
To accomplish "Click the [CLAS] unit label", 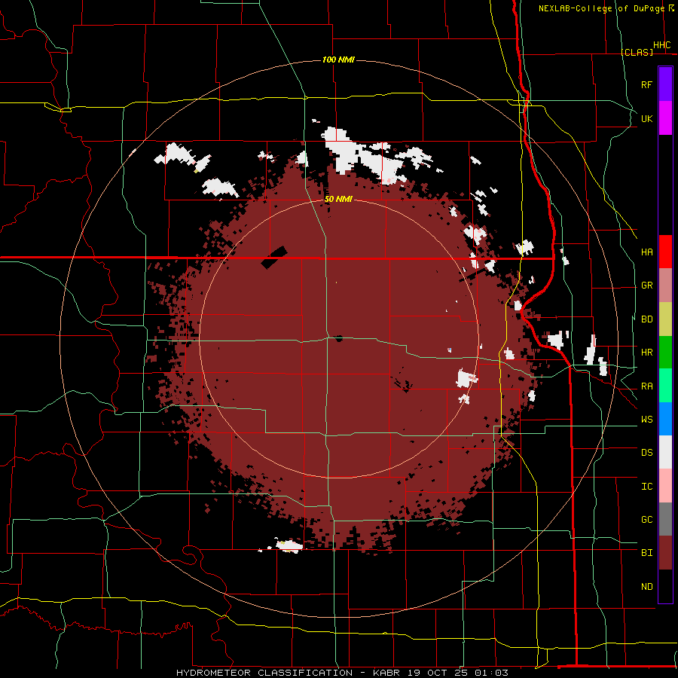I will pyautogui.click(x=637, y=52).
